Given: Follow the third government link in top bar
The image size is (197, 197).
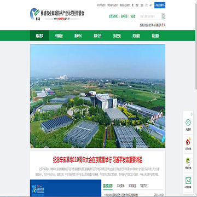Looking at the screenshot, I should pos(125,5).
